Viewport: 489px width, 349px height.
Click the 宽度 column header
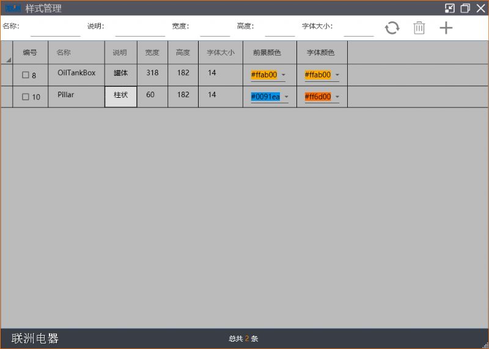pyautogui.click(x=152, y=53)
